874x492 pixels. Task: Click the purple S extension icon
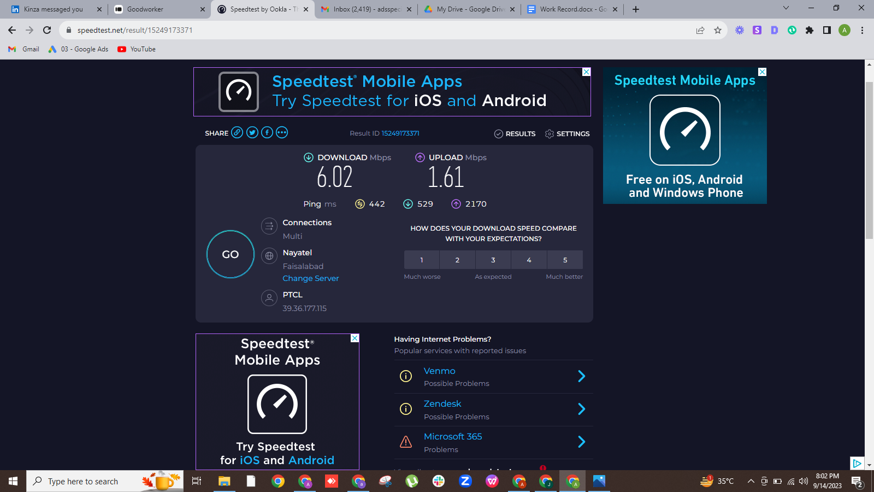click(x=757, y=30)
